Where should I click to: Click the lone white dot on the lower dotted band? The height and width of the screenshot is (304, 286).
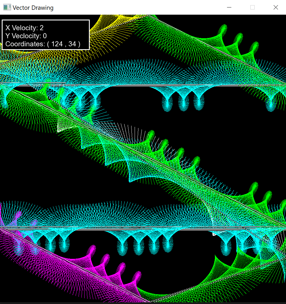pos(213,234)
